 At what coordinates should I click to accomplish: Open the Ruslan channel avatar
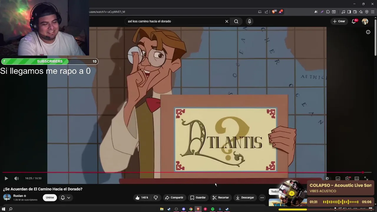click(7, 198)
